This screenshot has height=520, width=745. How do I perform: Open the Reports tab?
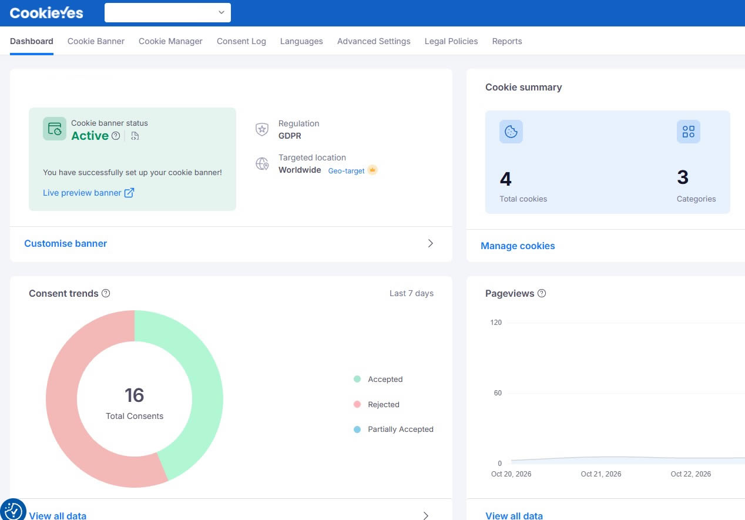[507, 41]
